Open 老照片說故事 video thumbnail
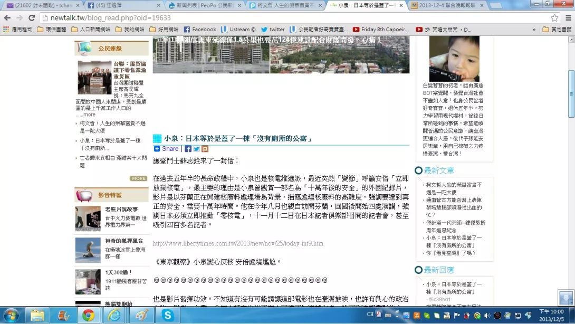 tap(88, 218)
